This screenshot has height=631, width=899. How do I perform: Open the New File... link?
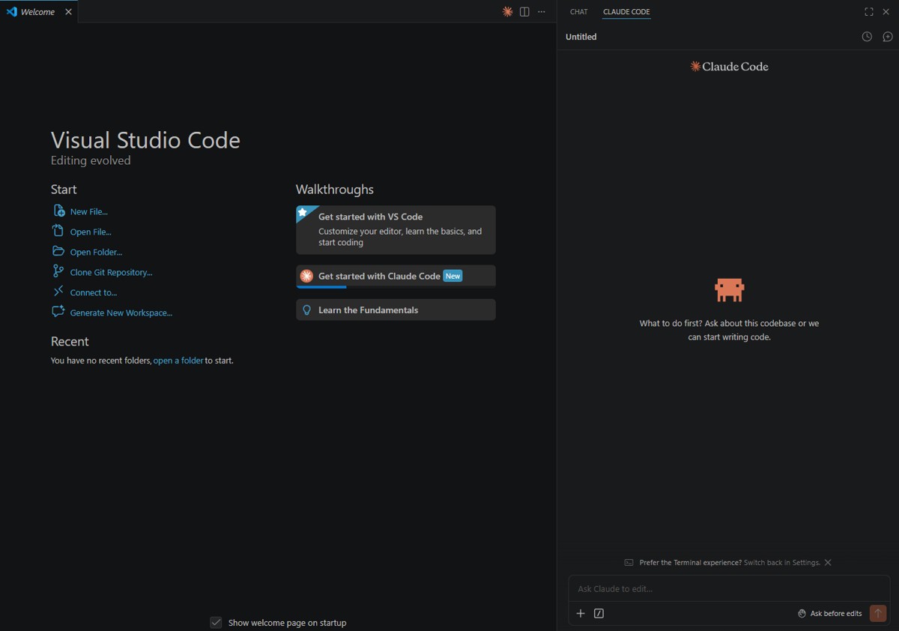click(89, 212)
